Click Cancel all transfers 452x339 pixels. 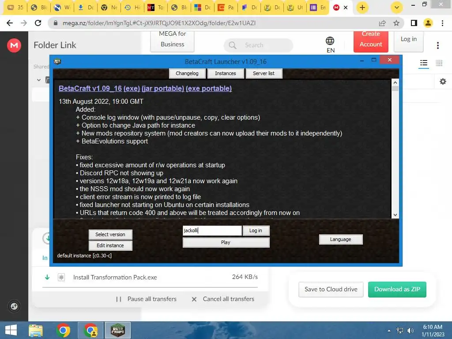[x=223, y=299]
